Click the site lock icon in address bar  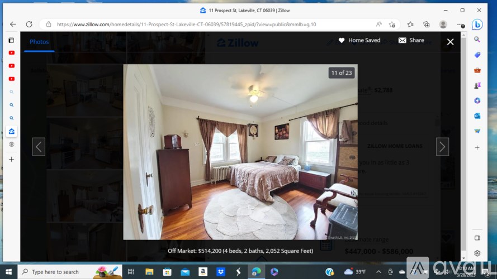click(x=49, y=25)
